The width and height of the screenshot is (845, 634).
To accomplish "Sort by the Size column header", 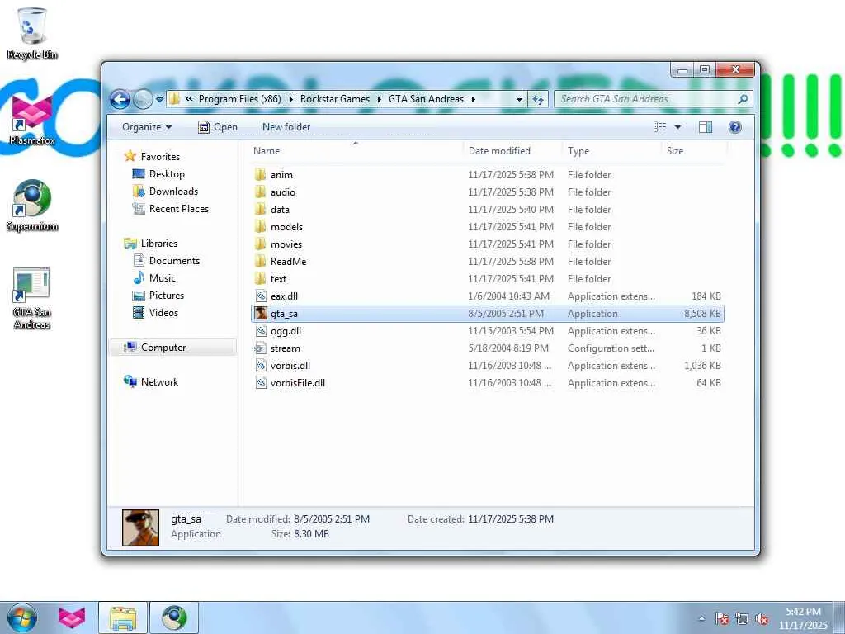I will tap(694, 151).
